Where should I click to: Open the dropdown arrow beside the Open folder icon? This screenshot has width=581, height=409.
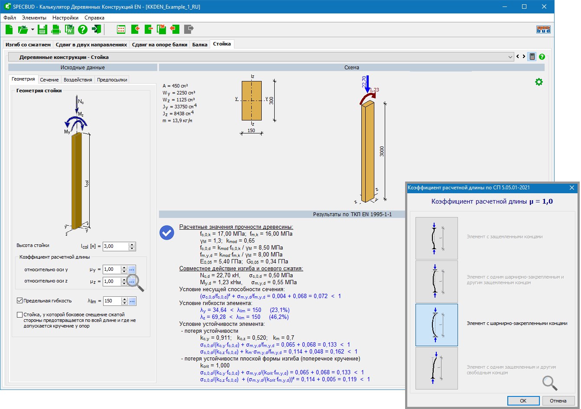(32, 29)
